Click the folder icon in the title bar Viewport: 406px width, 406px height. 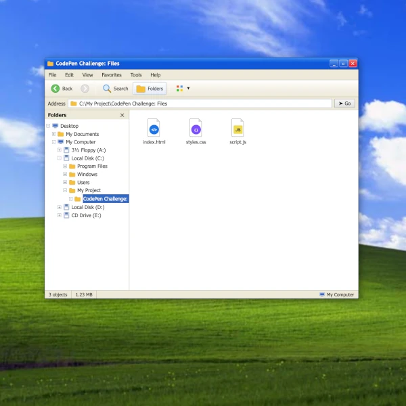[x=51, y=64]
